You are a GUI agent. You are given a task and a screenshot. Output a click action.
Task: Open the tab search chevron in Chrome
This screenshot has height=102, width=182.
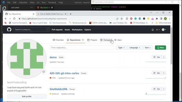point(151,12)
